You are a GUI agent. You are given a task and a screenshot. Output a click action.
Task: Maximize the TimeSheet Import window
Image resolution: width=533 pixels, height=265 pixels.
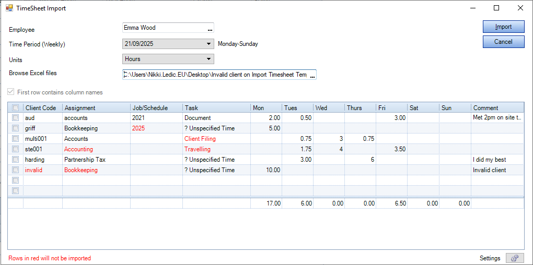[496, 8]
